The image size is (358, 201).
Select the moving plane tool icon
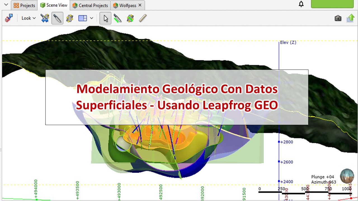coord(70,18)
